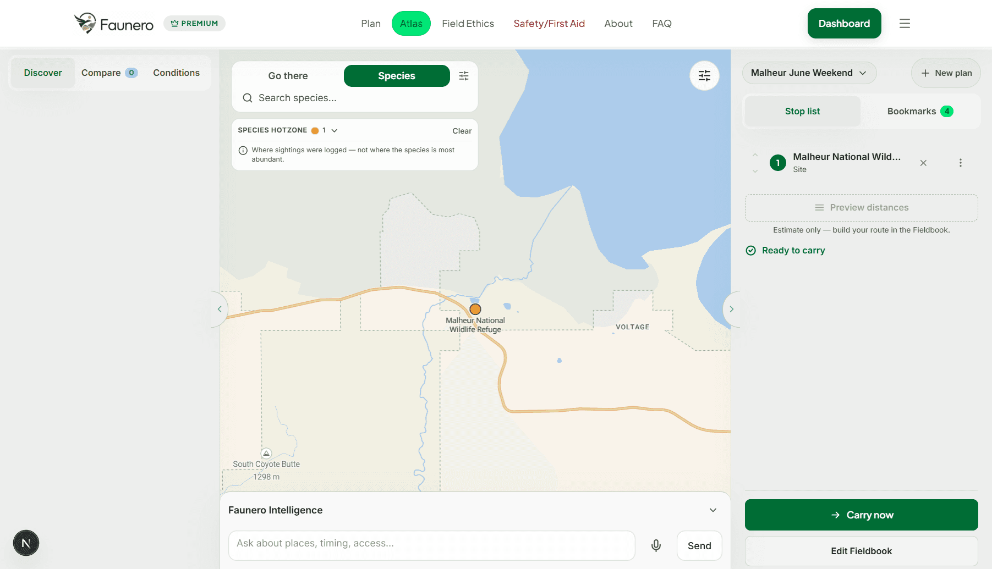992x569 pixels.
Task: Click the stop number 1 badge
Action: click(778, 163)
